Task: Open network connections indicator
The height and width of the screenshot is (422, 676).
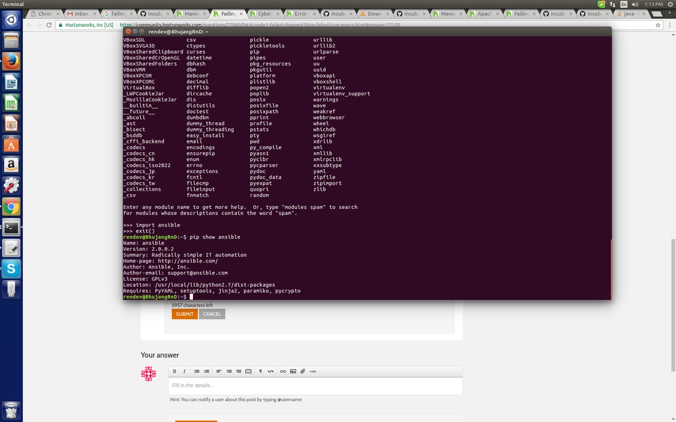Action: pos(612,4)
